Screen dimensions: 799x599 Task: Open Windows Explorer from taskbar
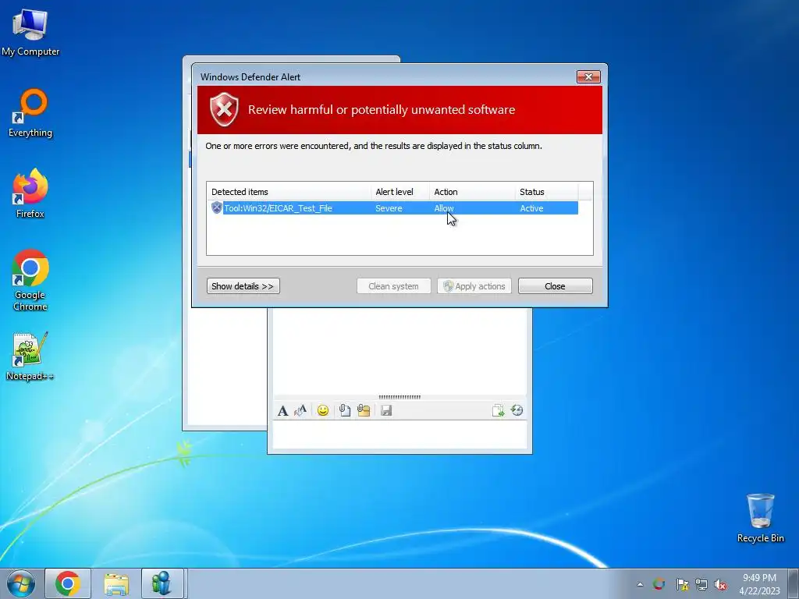(x=116, y=583)
